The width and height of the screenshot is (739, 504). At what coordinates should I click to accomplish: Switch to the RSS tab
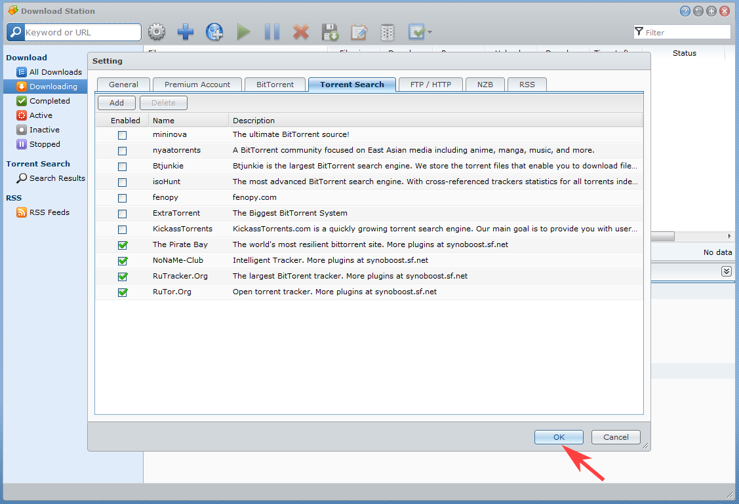(527, 85)
